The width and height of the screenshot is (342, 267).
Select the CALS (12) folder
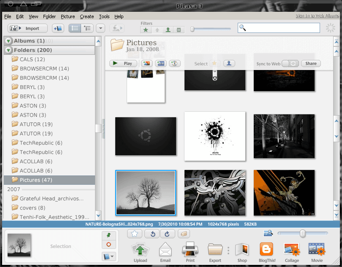pos(49,59)
